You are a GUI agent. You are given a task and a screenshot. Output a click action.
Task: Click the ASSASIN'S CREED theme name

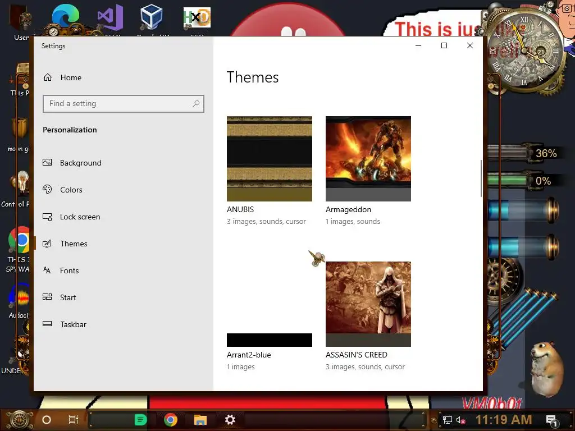(357, 355)
